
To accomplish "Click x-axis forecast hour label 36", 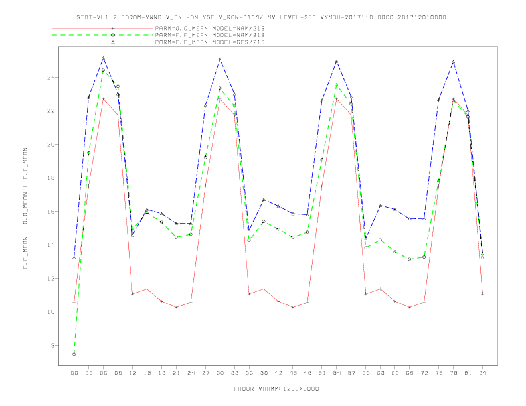I will click(249, 373).
